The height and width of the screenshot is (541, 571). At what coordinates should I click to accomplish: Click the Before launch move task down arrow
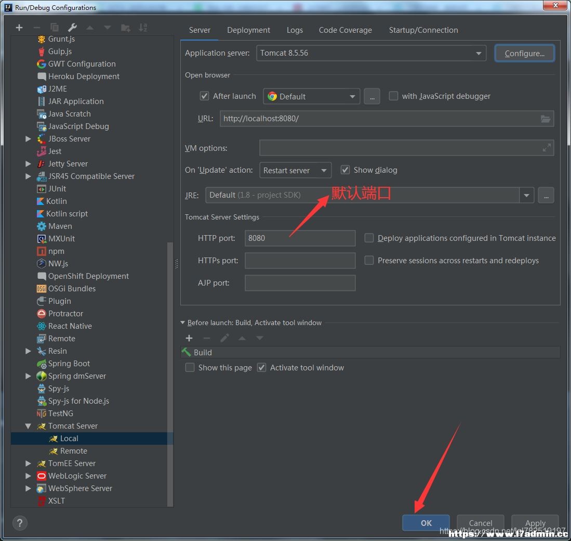click(260, 338)
